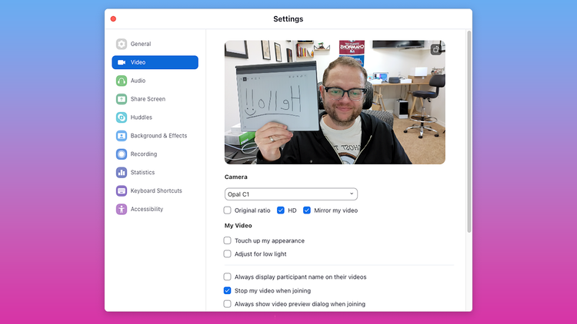Open the Accessibility icon
This screenshot has height=324, width=577.
point(122,210)
